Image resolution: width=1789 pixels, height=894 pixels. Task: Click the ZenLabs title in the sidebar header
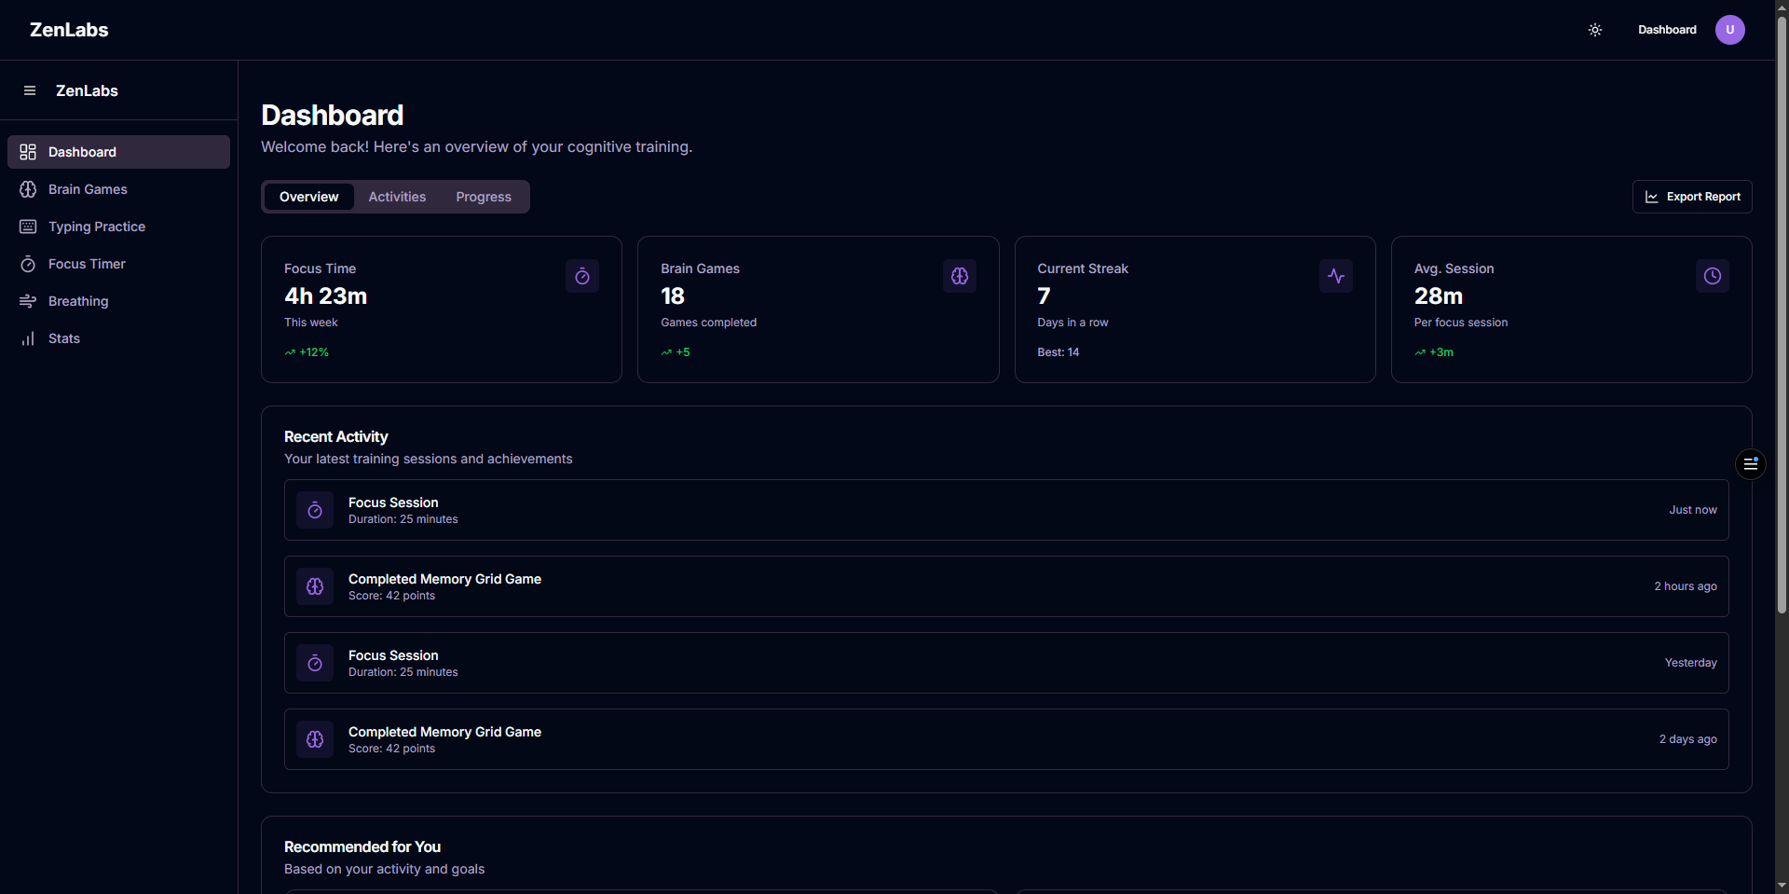tap(87, 90)
